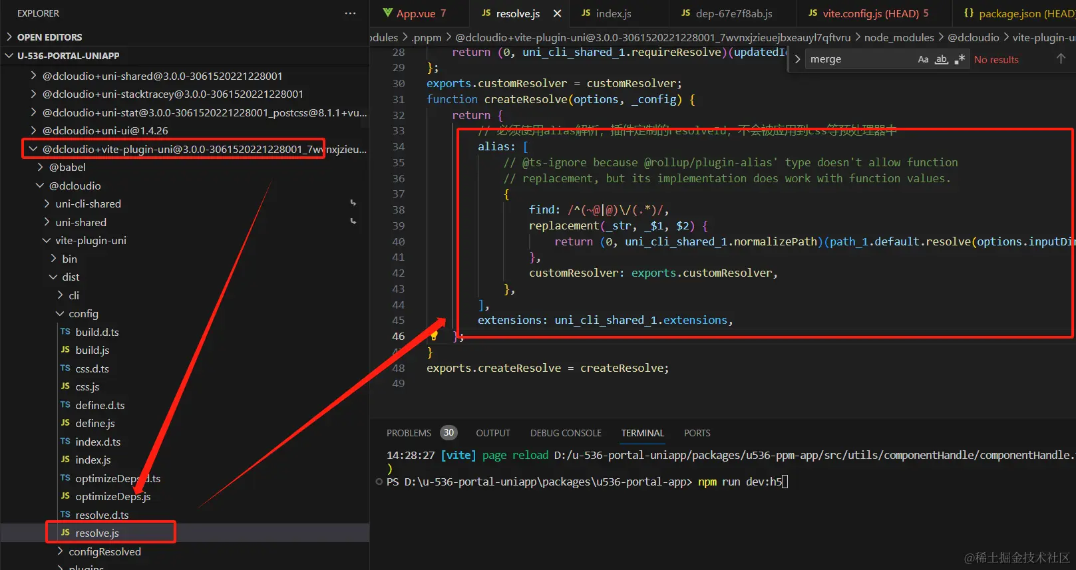Select the TERMINAL panel tab
Image resolution: width=1076 pixels, height=570 pixels.
[643, 433]
